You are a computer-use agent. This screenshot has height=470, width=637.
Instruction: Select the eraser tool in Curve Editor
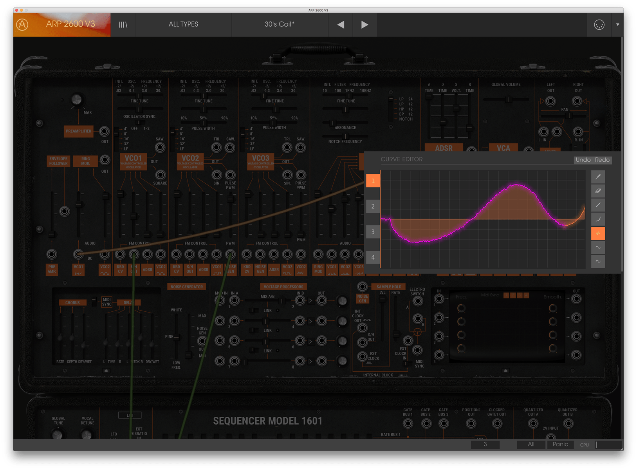598,191
